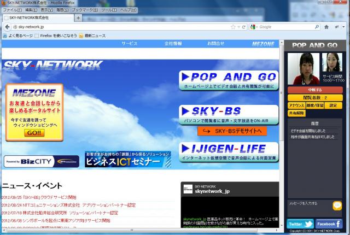Reload the page using the refresh icon

tap(244, 27)
